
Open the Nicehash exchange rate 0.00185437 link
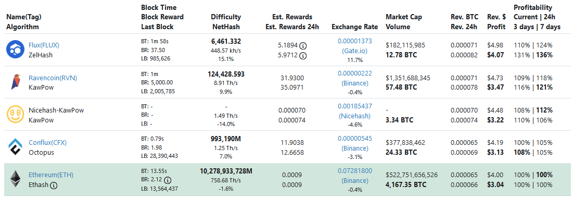point(355,110)
